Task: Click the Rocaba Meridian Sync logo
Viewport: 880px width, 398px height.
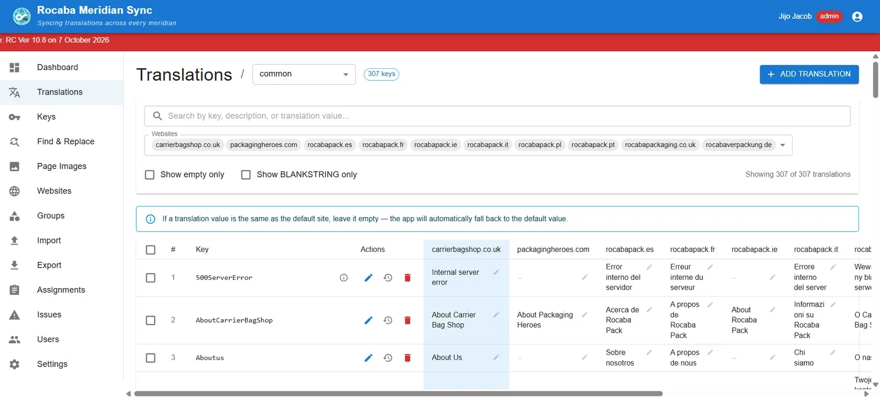Action: [22, 16]
